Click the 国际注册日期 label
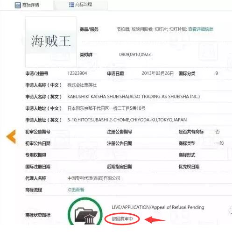The width and height of the screenshot is (232, 232). (x=38, y=167)
